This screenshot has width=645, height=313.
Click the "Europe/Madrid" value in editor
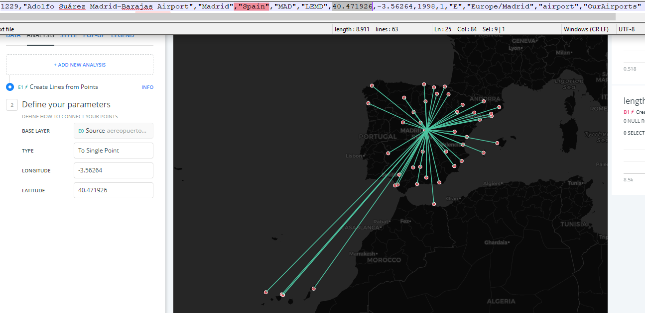pos(500,6)
